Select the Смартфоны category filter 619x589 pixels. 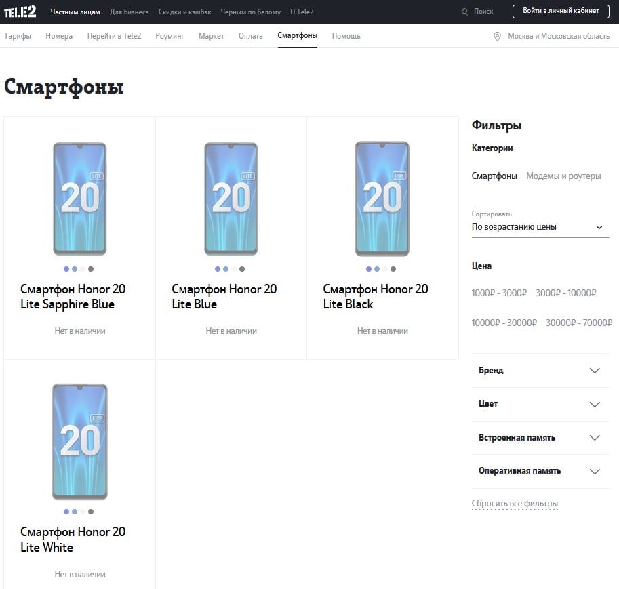pyautogui.click(x=494, y=176)
